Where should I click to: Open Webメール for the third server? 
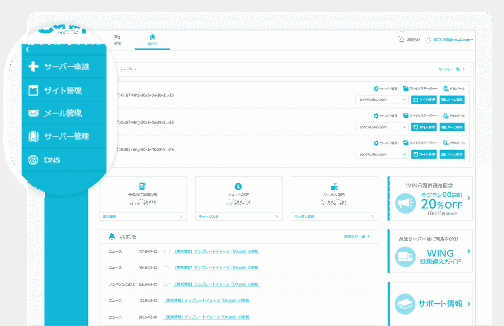tap(445, 143)
